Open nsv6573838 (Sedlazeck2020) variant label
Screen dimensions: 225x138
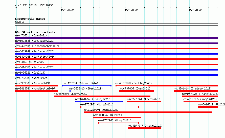[35, 41]
